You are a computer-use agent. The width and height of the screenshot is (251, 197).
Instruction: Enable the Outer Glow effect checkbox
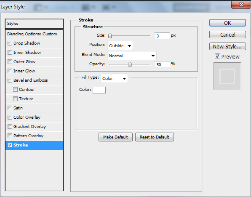tap(10, 62)
